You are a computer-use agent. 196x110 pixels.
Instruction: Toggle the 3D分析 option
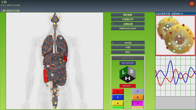[128, 43]
